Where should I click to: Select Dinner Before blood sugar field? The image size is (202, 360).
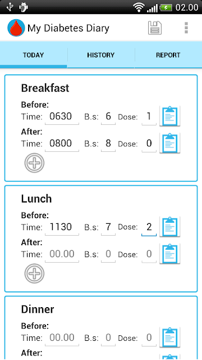pyautogui.click(x=108, y=338)
